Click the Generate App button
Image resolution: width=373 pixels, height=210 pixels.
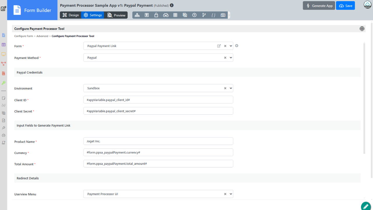point(319,6)
